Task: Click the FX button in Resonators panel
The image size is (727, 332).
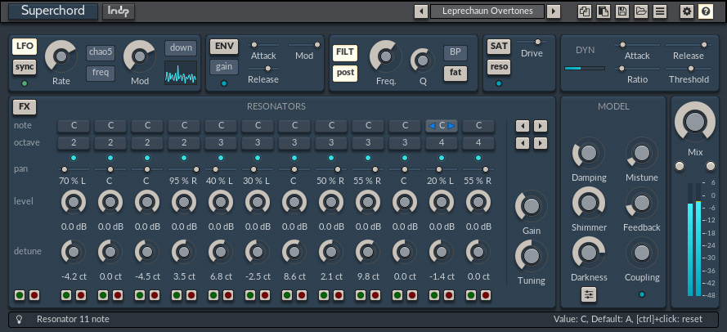Action: (25, 106)
